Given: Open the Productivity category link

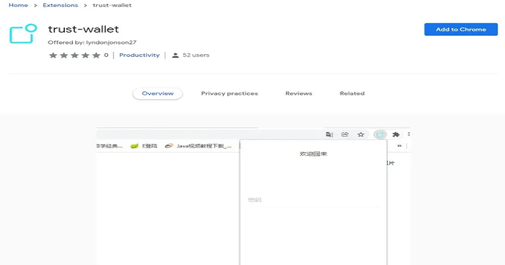Looking at the screenshot, I should pyautogui.click(x=140, y=55).
